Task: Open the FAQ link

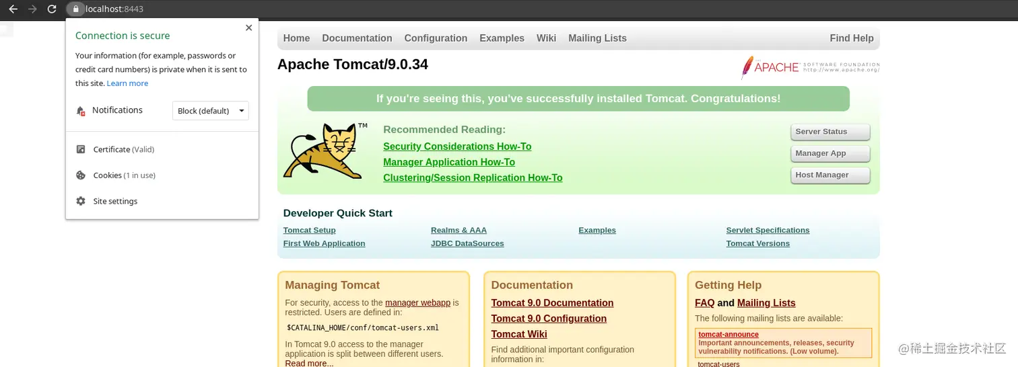Action: click(704, 303)
